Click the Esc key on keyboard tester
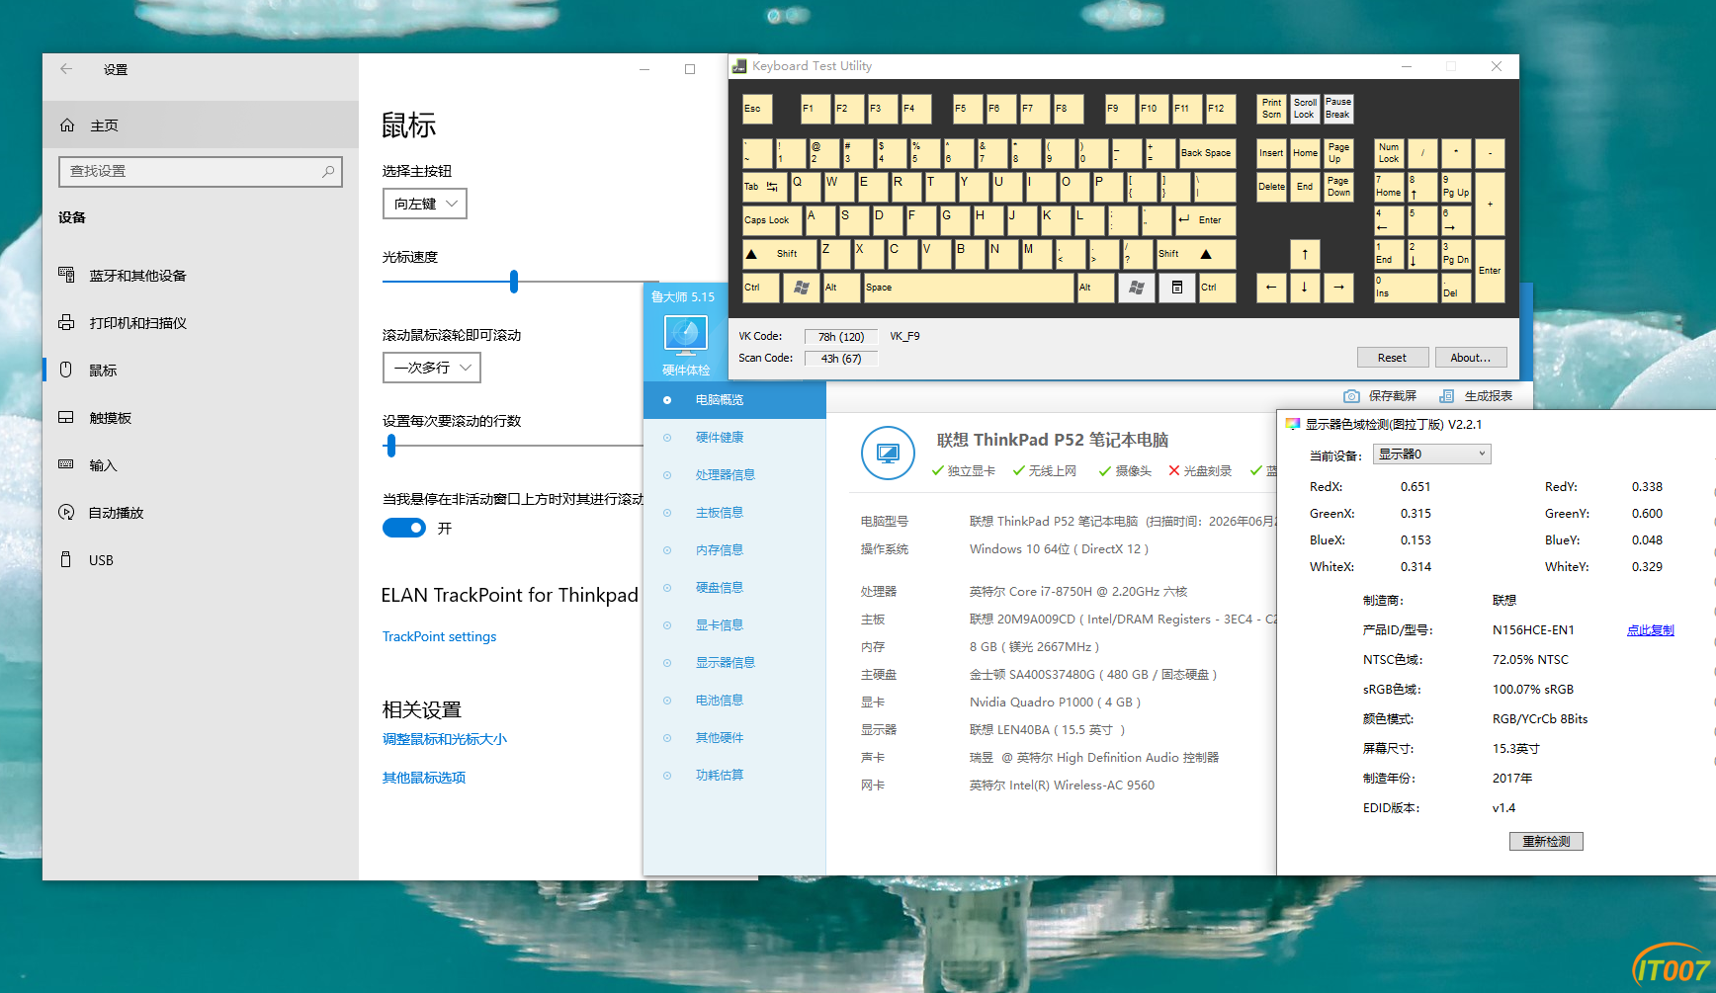This screenshot has height=993, width=1716. [x=757, y=109]
